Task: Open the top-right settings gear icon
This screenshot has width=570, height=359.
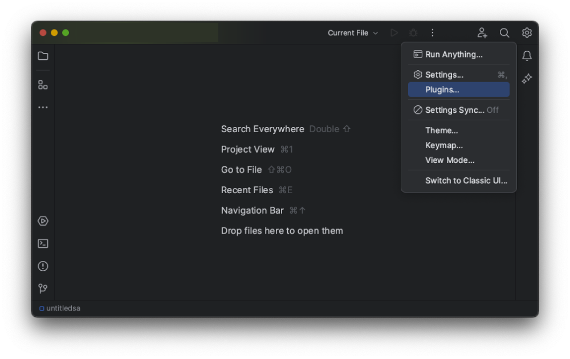Action: [x=527, y=32]
